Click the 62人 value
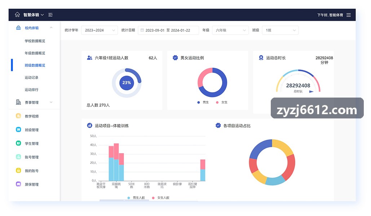 [153, 58]
